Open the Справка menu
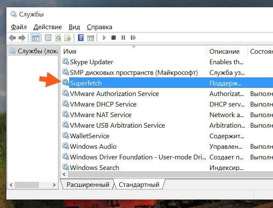 (100, 27)
